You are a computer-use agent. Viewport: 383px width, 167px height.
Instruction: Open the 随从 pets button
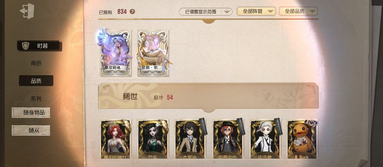click(31, 130)
